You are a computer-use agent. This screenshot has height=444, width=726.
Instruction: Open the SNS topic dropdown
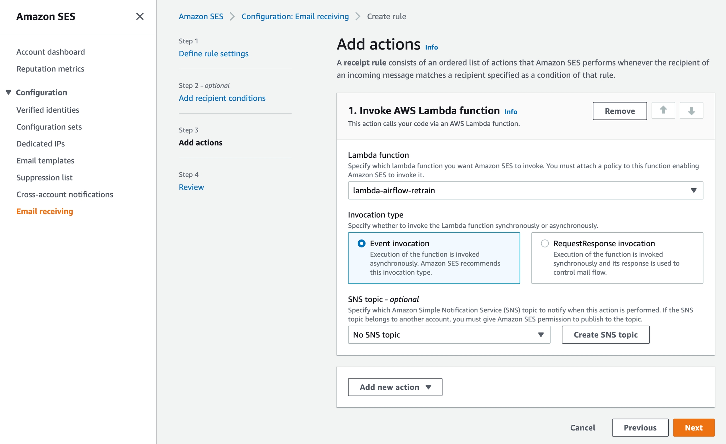pyautogui.click(x=449, y=335)
